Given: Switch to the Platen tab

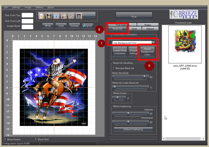Looking at the screenshot, I should click(148, 25).
